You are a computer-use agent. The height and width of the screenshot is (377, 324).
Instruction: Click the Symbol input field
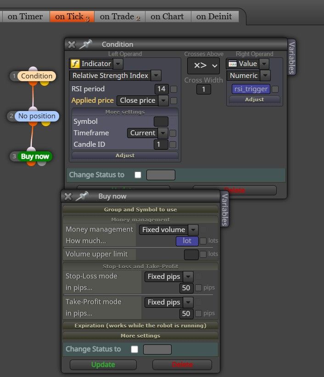coord(161,122)
